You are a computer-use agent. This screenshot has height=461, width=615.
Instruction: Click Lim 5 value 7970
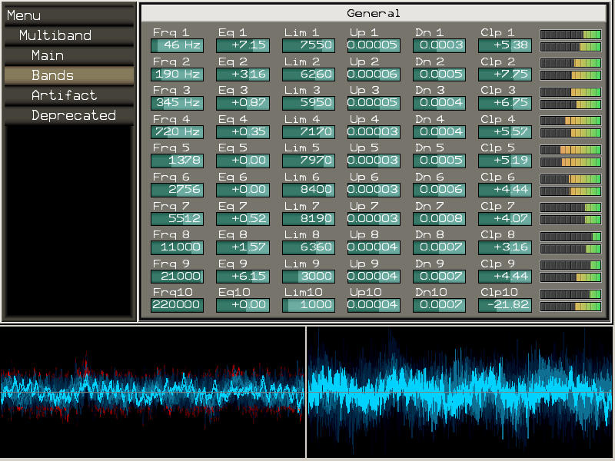pos(308,161)
